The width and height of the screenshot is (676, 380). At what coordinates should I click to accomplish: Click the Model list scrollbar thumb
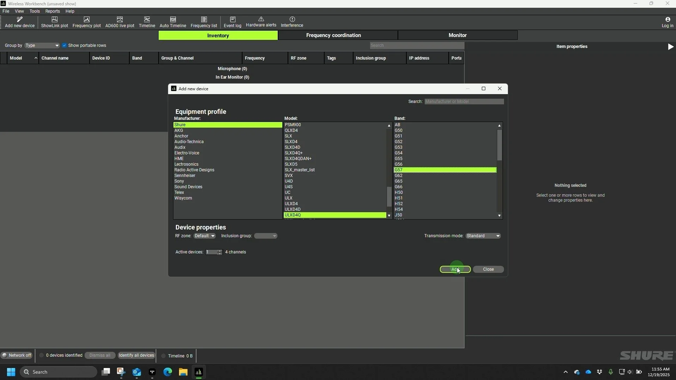tap(389, 196)
